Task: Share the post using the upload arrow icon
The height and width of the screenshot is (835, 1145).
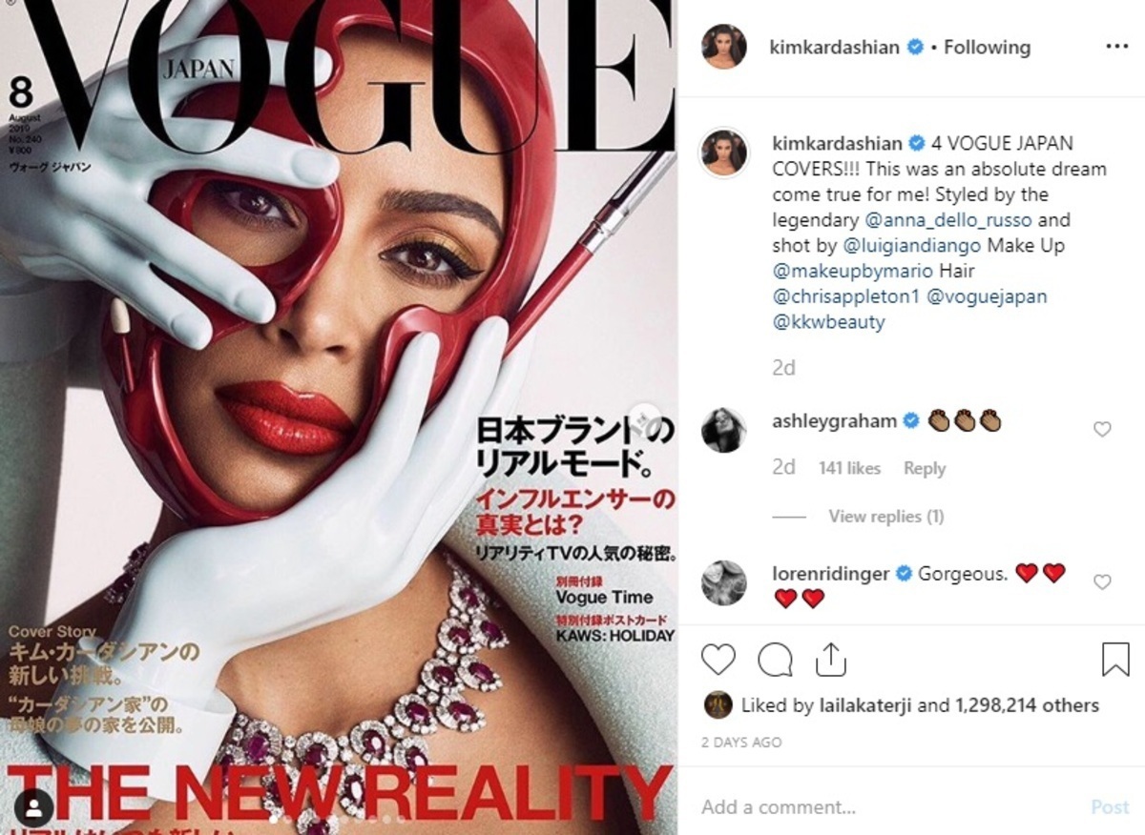Action: coord(829,660)
